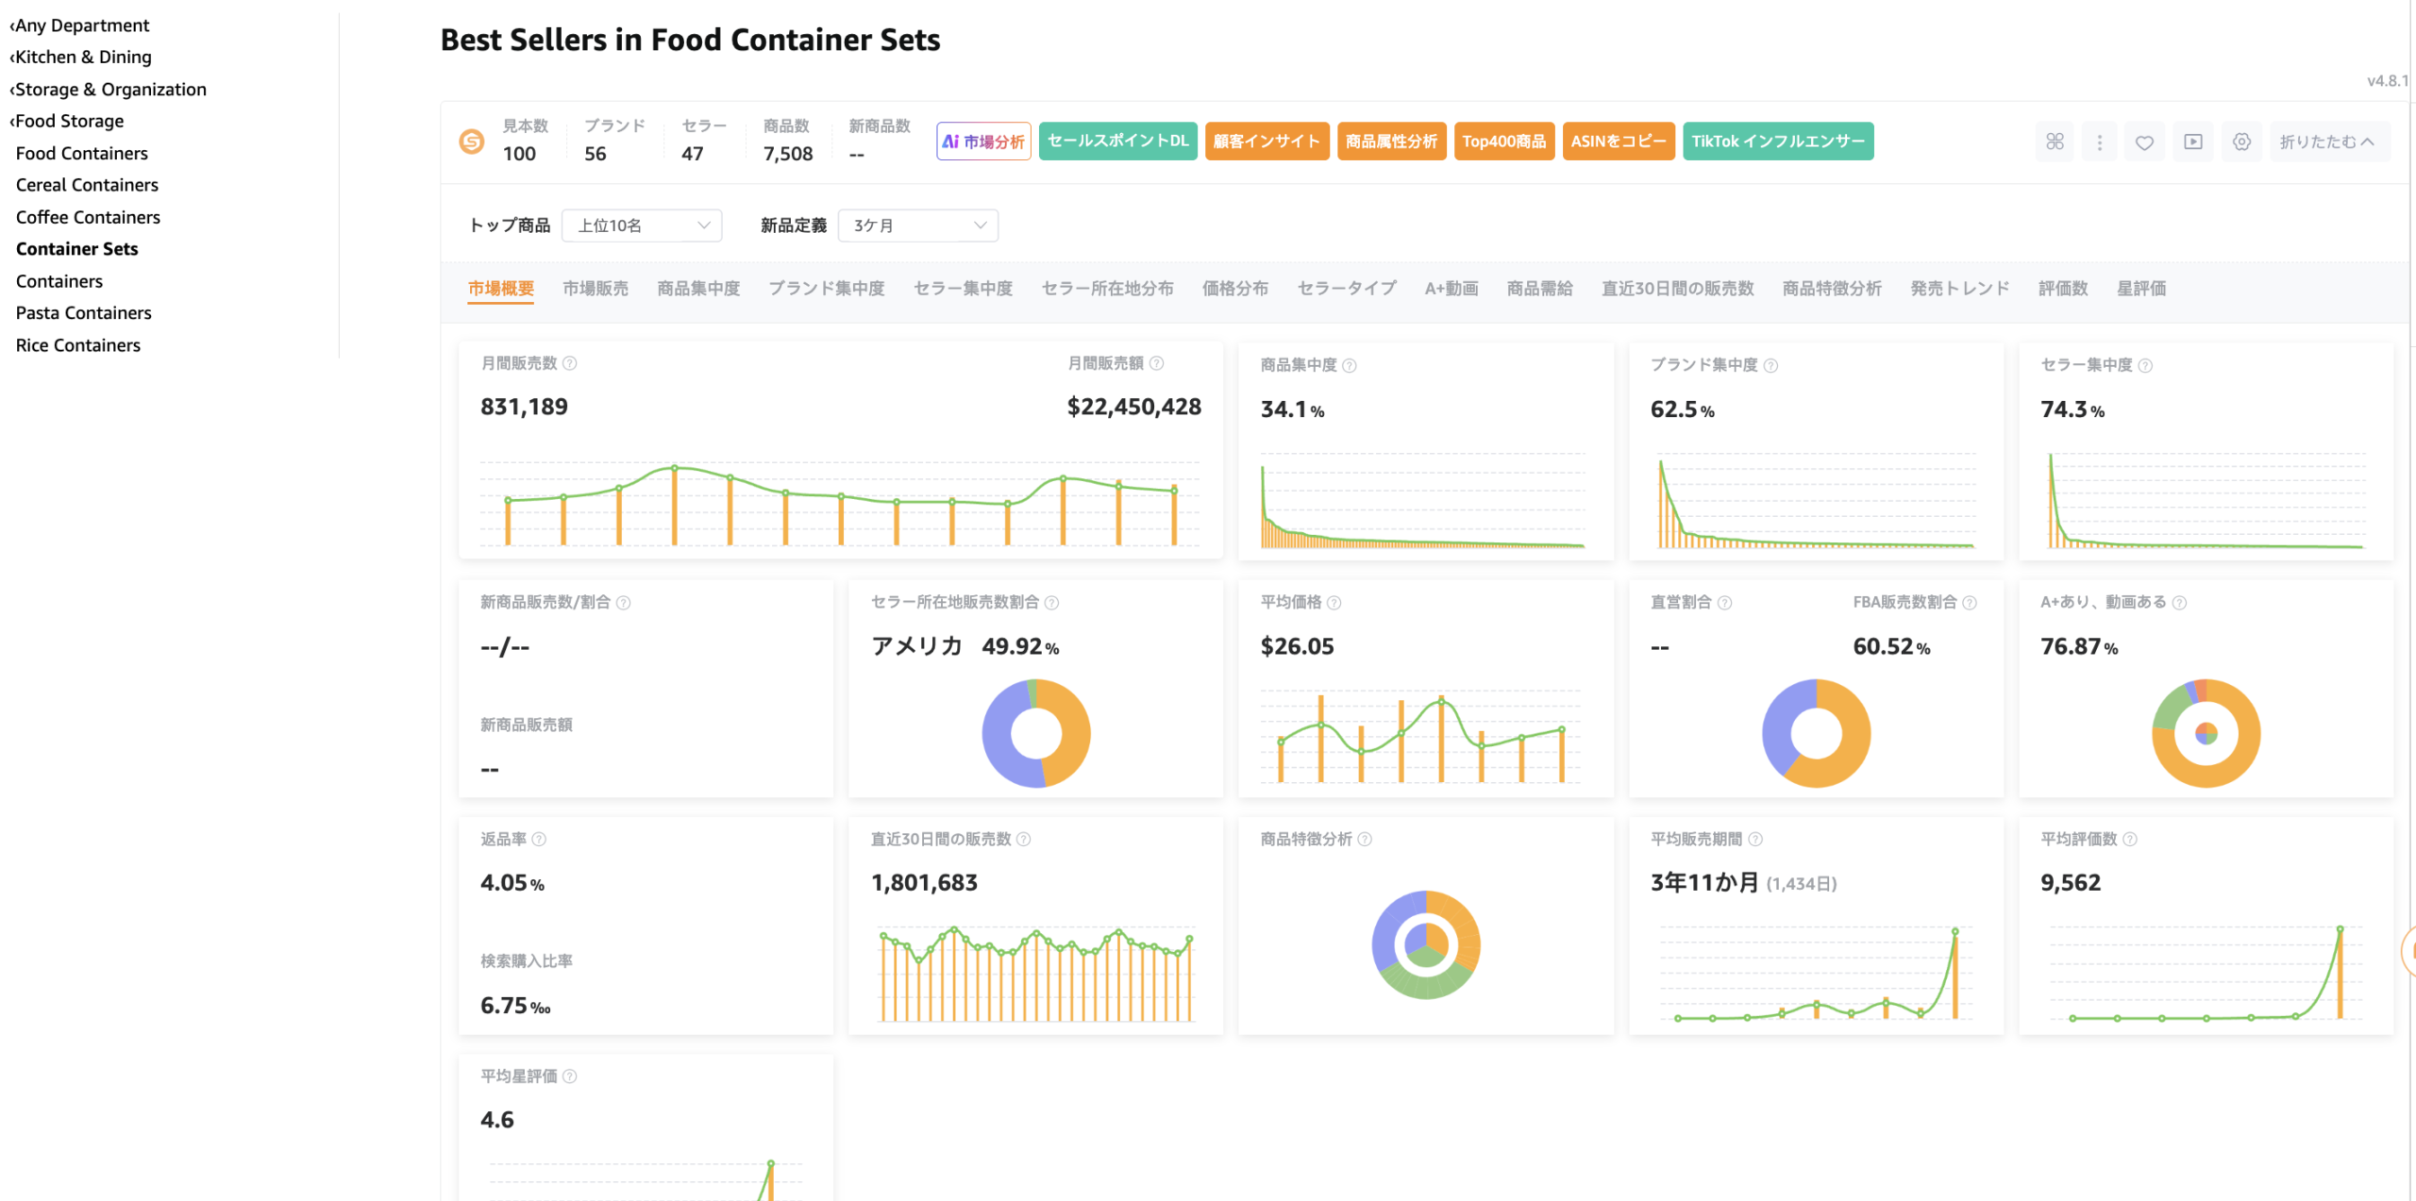Open the video tutorial play icon
2416x1201 pixels.
[x=2193, y=142]
